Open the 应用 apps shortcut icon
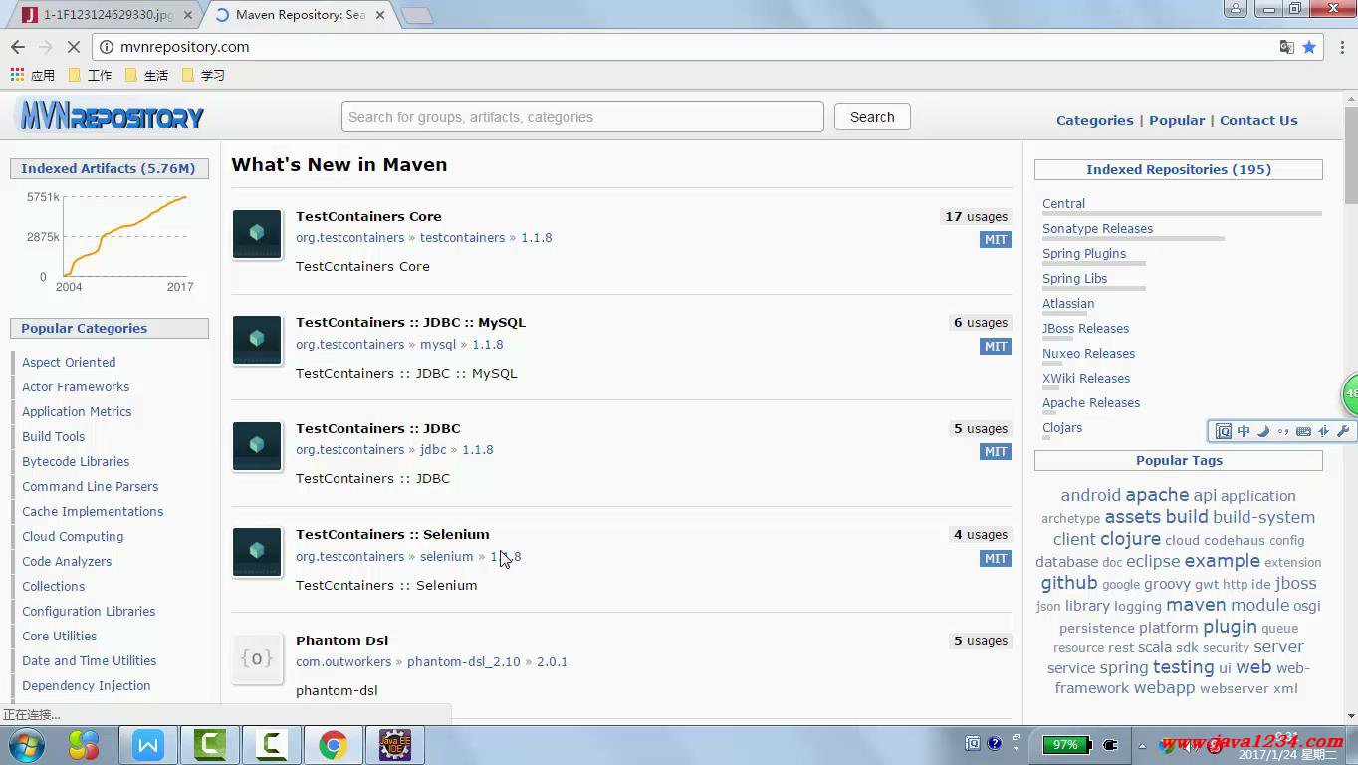1358x765 pixels. coord(17,75)
